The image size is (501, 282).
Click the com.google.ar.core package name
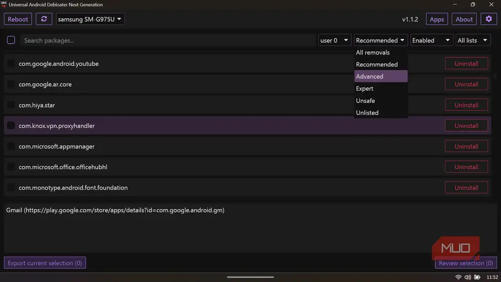tap(45, 84)
